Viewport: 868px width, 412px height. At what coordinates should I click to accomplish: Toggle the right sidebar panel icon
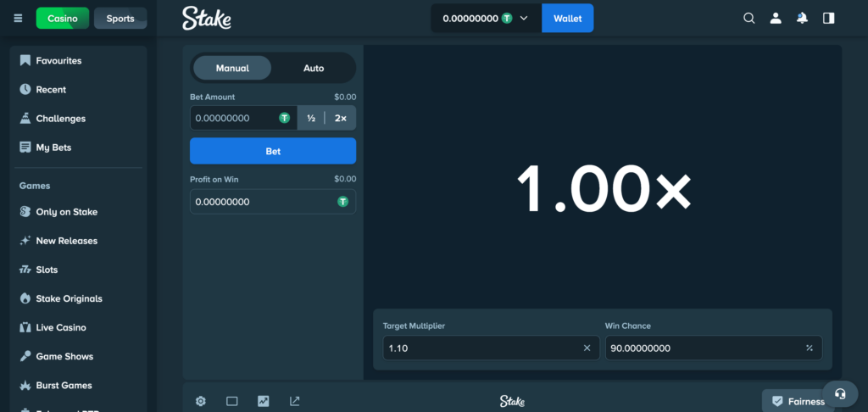[829, 18]
